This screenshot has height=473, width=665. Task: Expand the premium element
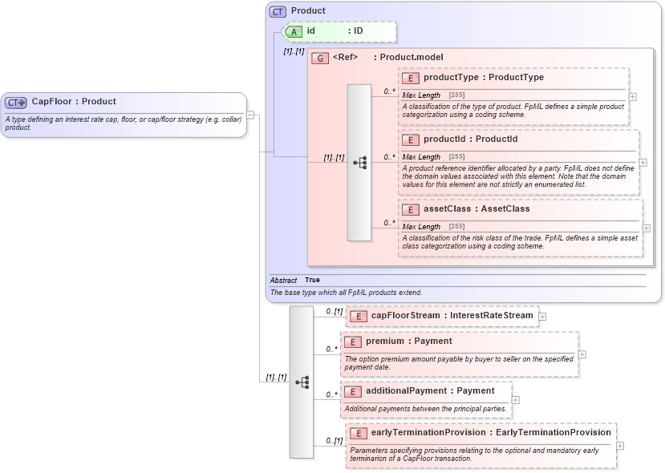[x=582, y=354]
